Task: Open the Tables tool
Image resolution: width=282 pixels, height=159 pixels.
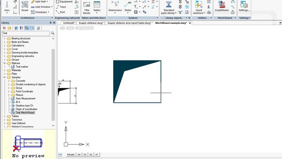Action: [97, 8]
